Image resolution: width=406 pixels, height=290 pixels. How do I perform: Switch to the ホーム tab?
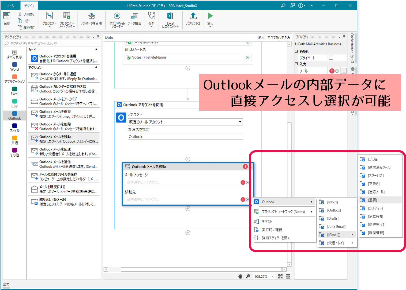[10, 6]
